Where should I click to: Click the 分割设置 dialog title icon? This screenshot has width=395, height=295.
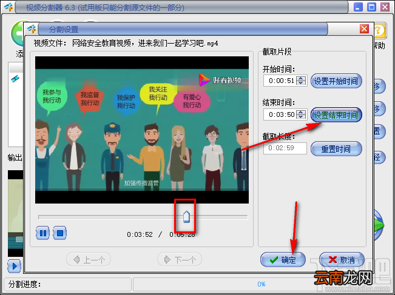(32, 29)
